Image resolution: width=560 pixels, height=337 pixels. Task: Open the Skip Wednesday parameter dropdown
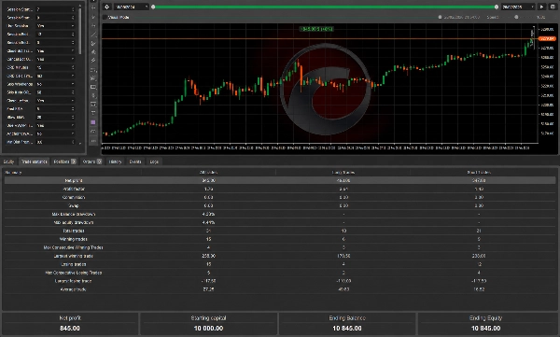[55, 84]
